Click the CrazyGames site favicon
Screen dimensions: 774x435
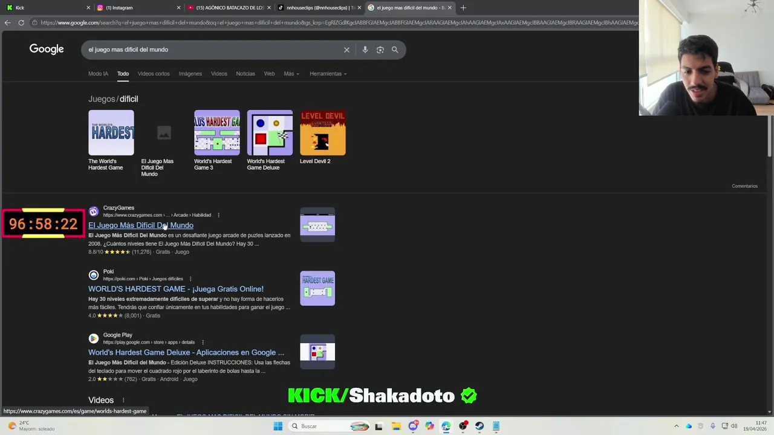[x=93, y=211]
